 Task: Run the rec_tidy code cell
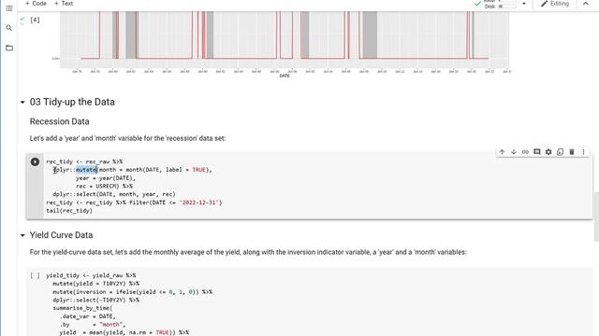tap(35, 161)
